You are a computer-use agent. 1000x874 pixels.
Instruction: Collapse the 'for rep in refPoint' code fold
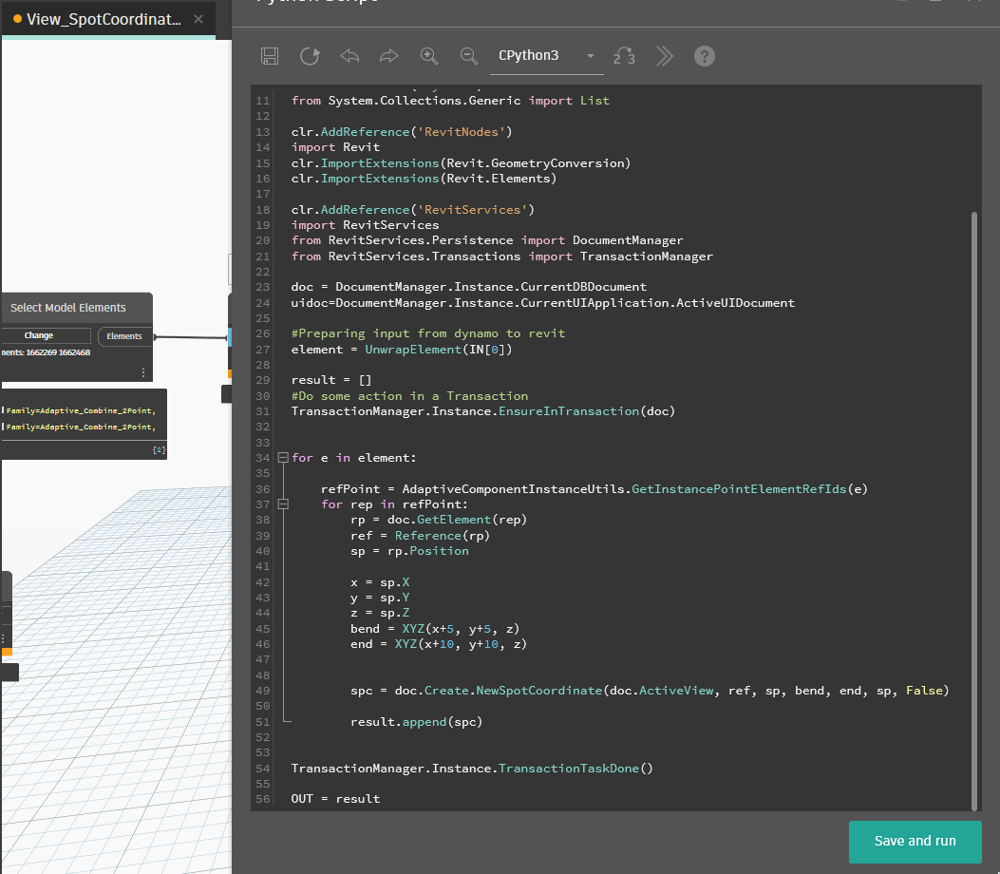pyautogui.click(x=282, y=504)
